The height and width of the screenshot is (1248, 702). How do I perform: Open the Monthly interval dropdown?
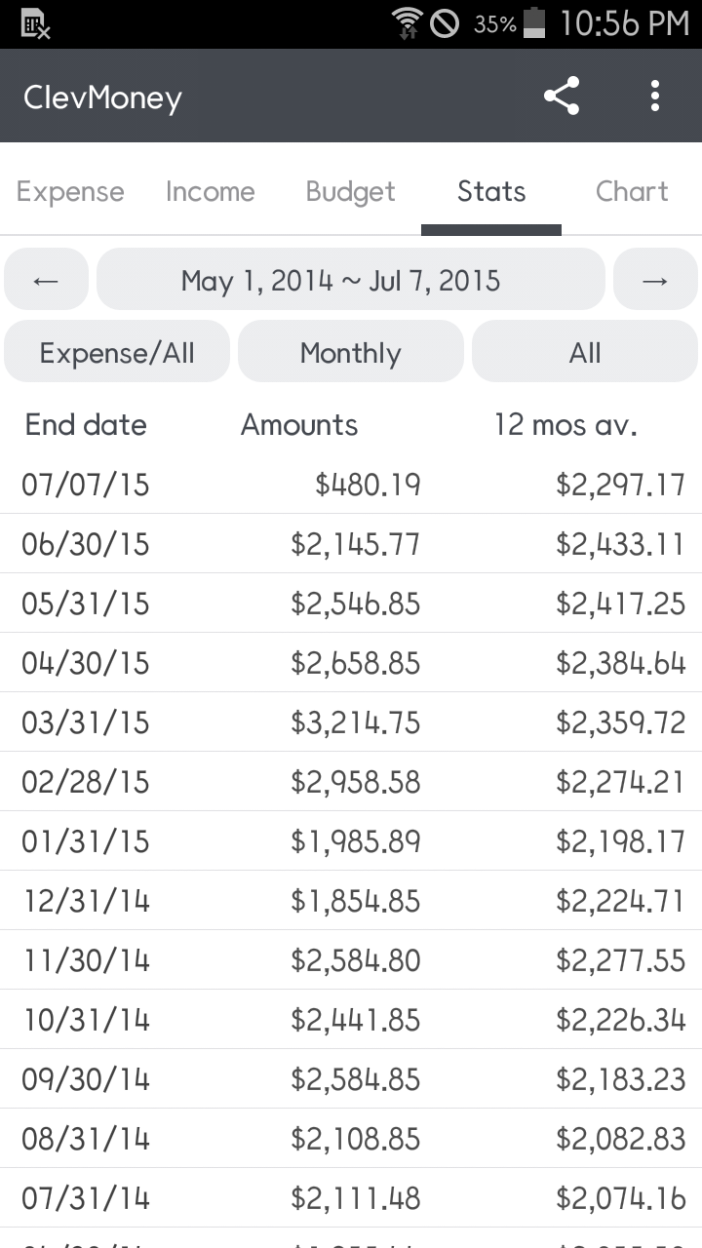coord(351,352)
